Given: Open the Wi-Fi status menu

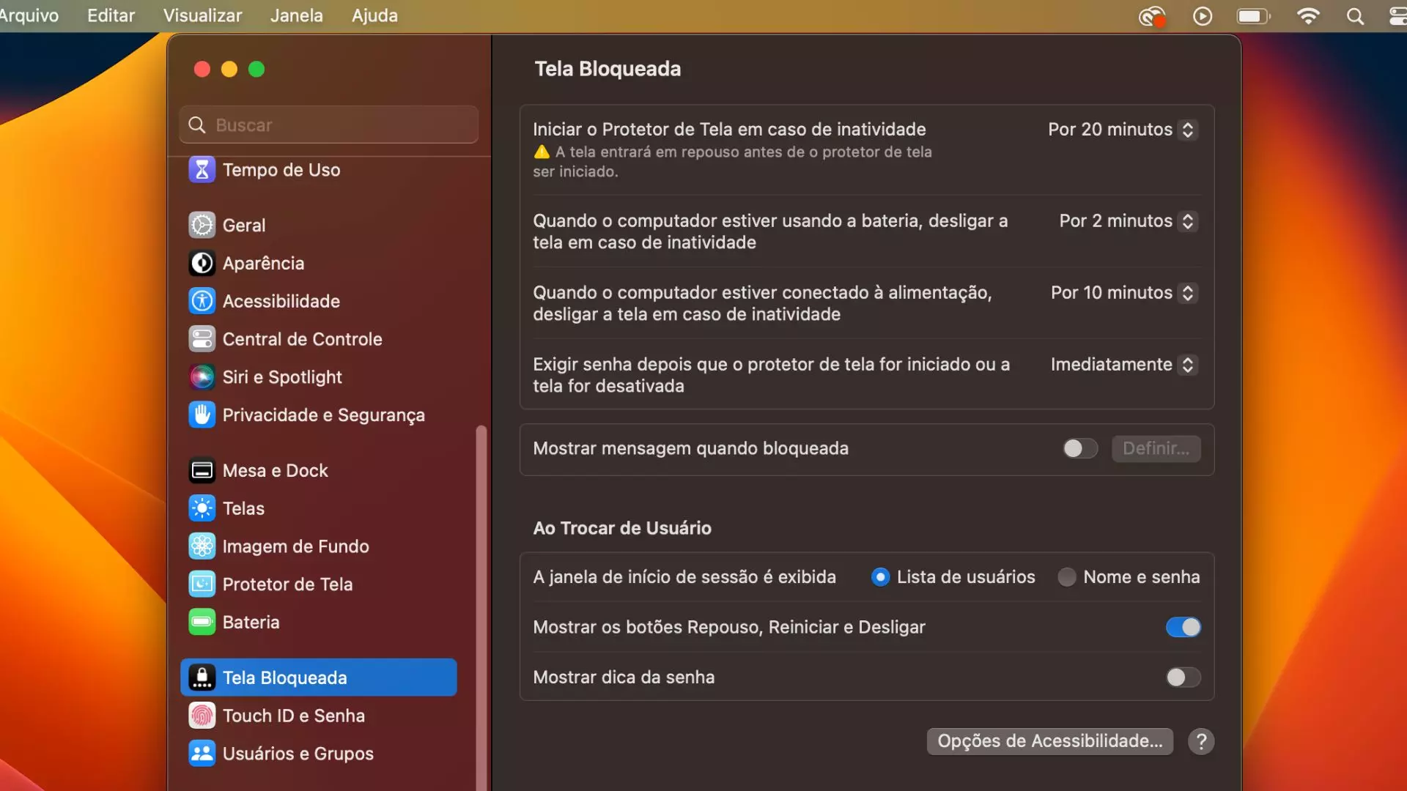Looking at the screenshot, I should (x=1309, y=15).
